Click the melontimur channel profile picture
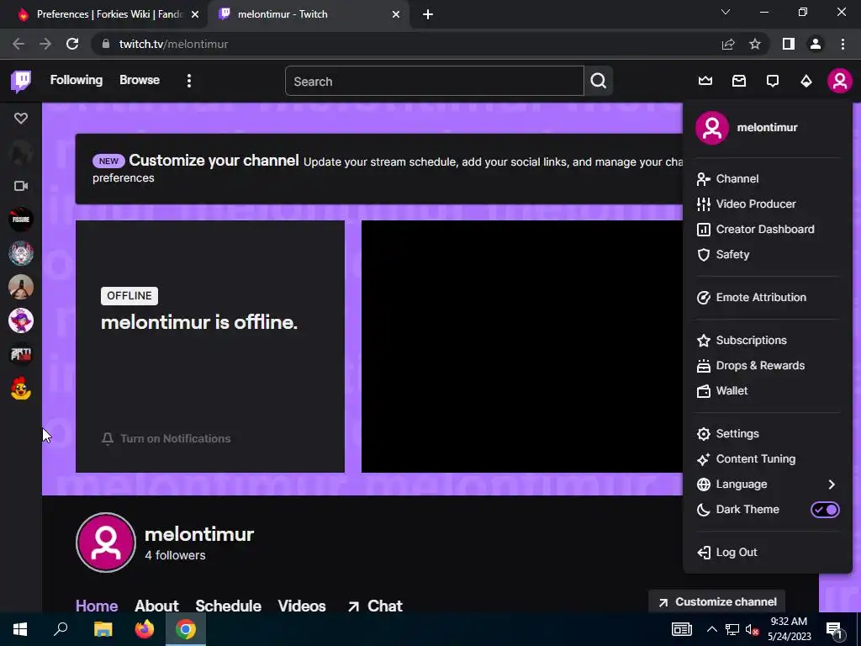Screen dimensions: 861x646 [x=105, y=543]
